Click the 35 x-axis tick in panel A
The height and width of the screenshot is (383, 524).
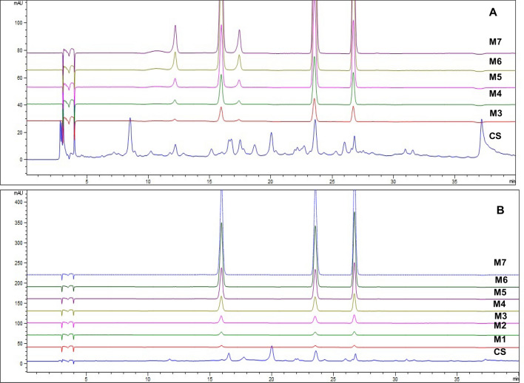(x=454, y=181)
